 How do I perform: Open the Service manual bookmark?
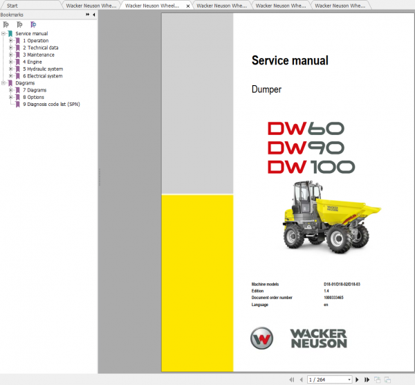[32, 34]
